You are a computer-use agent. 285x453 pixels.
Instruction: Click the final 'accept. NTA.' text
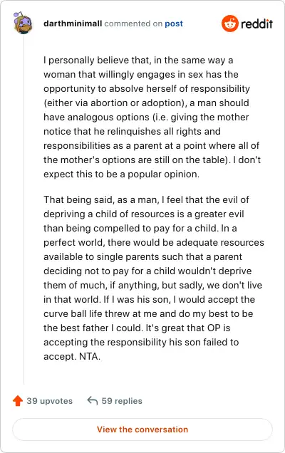click(x=72, y=357)
